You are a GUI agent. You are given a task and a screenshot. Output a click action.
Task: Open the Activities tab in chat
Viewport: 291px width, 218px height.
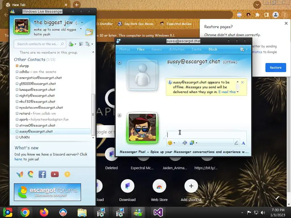[x=176, y=49]
